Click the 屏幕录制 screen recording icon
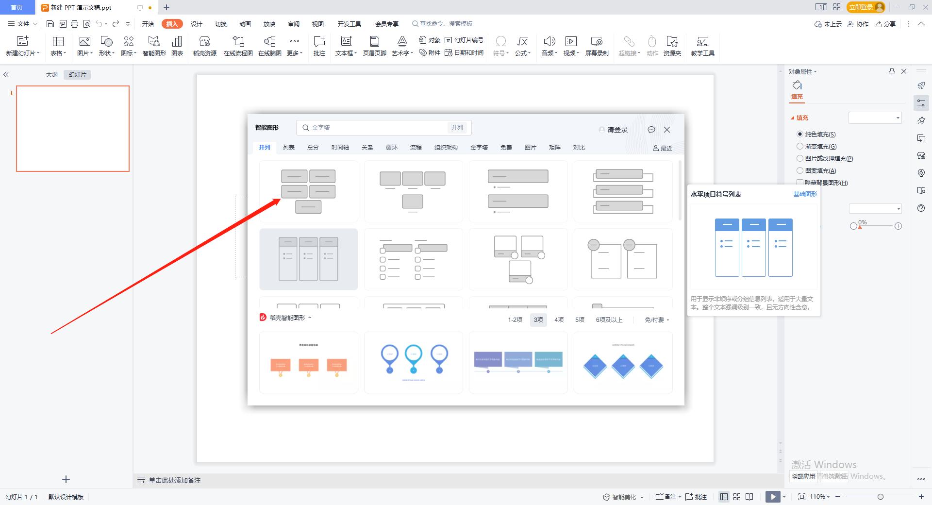932x505 pixels. click(x=597, y=46)
